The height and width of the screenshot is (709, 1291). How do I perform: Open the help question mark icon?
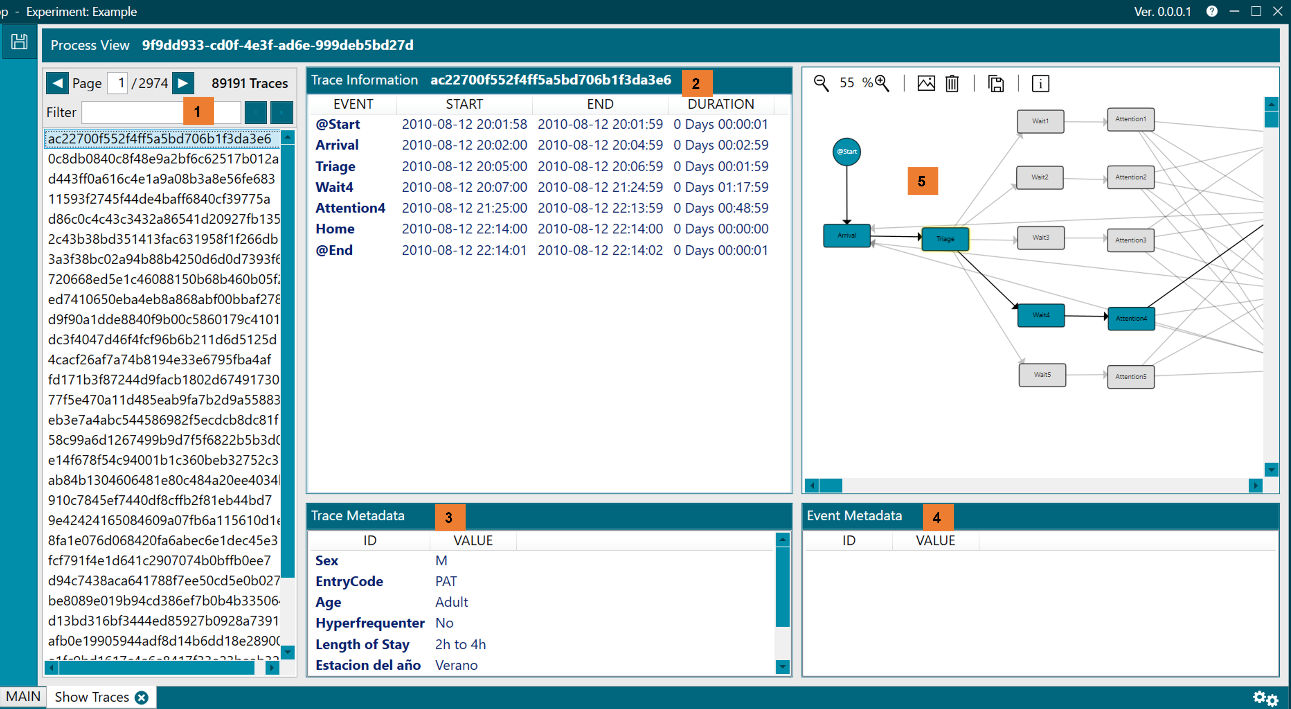pyautogui.click(x=1211, y=11)
